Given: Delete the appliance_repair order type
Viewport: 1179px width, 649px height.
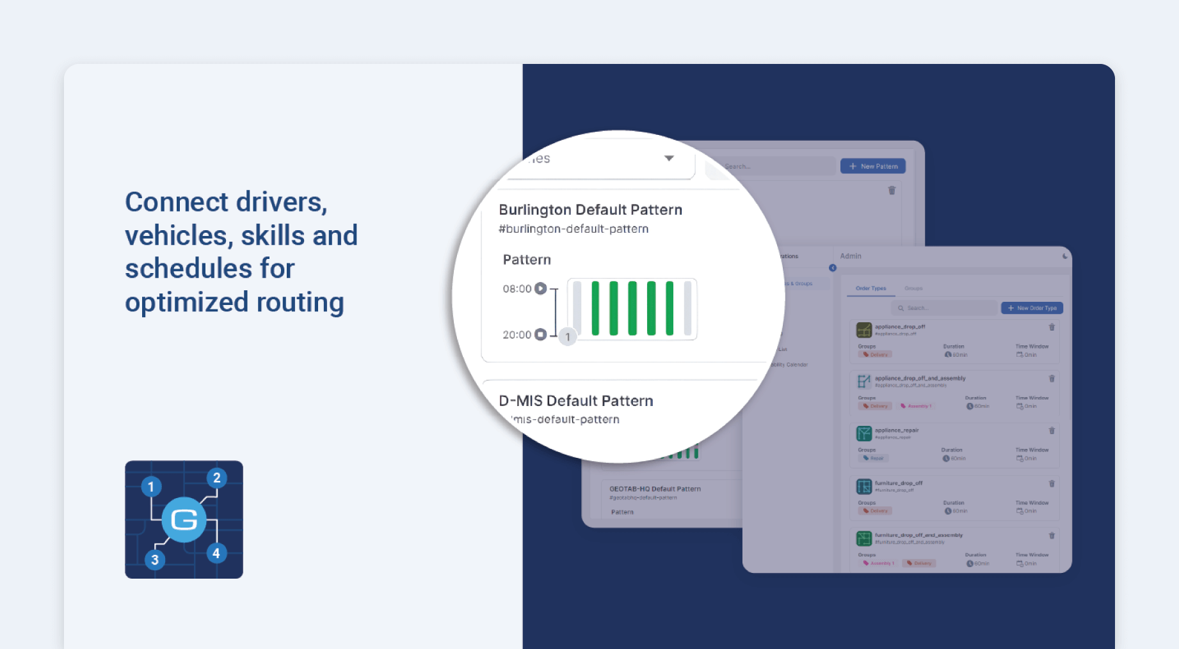Looking at the screenshot, I should click(1052, 430).
